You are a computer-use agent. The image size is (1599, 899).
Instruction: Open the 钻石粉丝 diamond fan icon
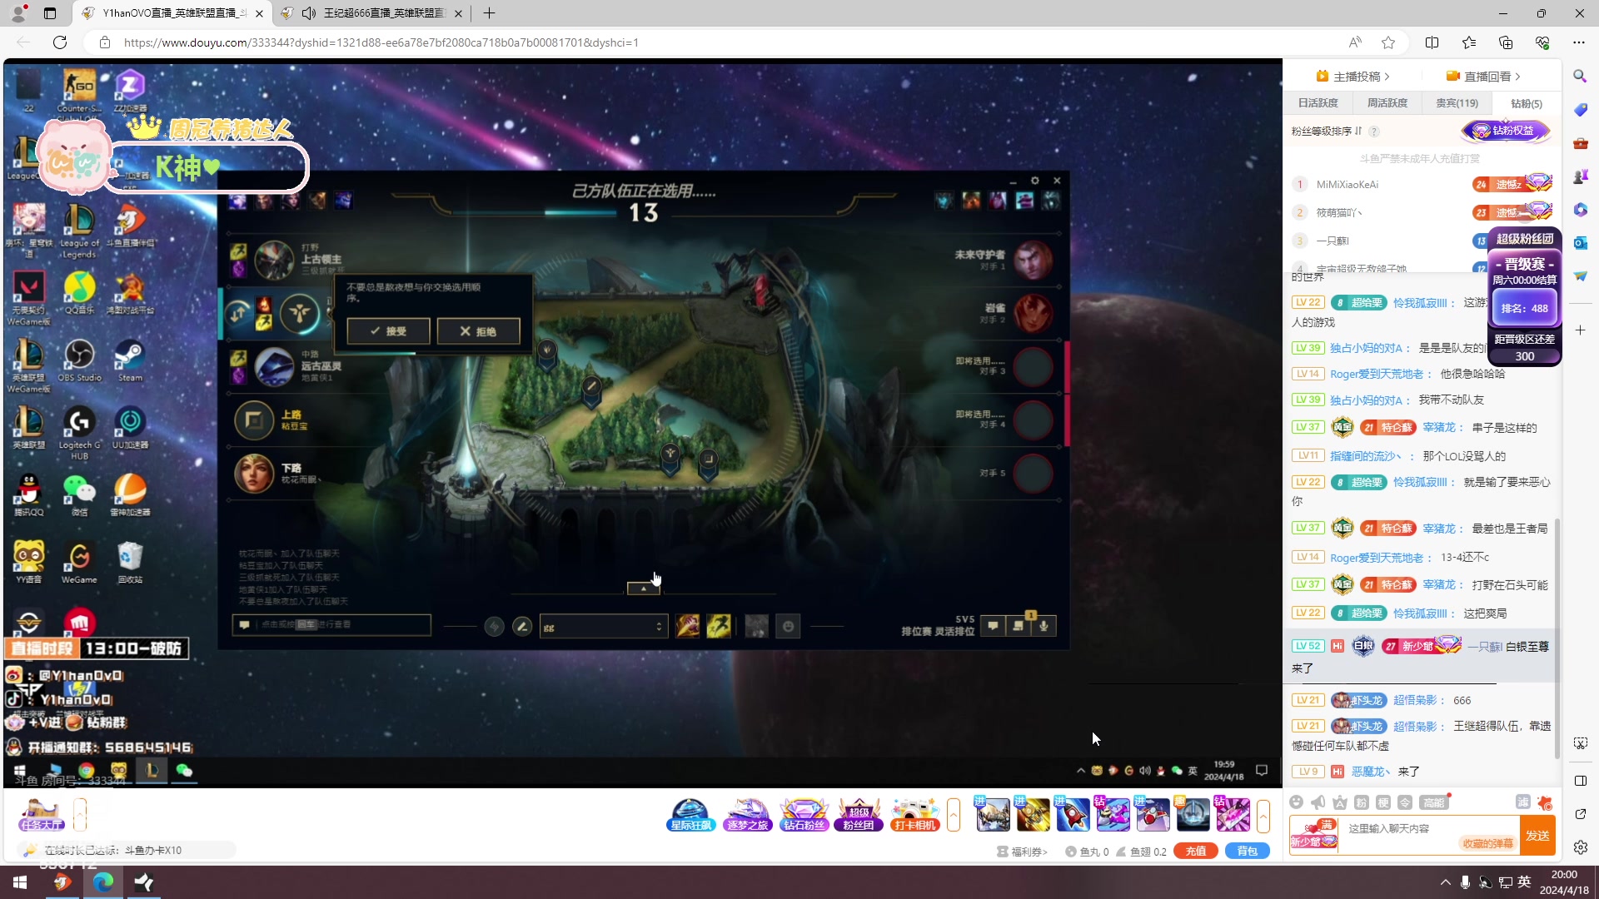click(804, 815)
